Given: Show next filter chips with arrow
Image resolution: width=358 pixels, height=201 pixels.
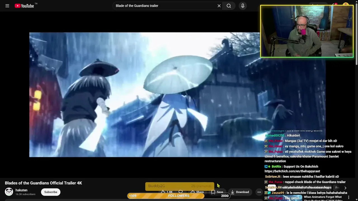Looking at the screenshot, I should point(345,188).
